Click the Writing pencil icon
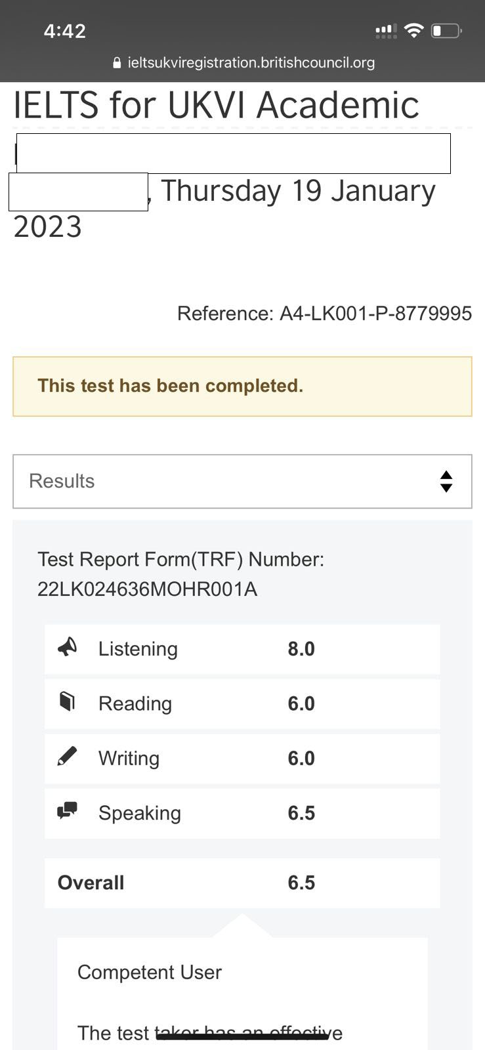 click(67, 756)
